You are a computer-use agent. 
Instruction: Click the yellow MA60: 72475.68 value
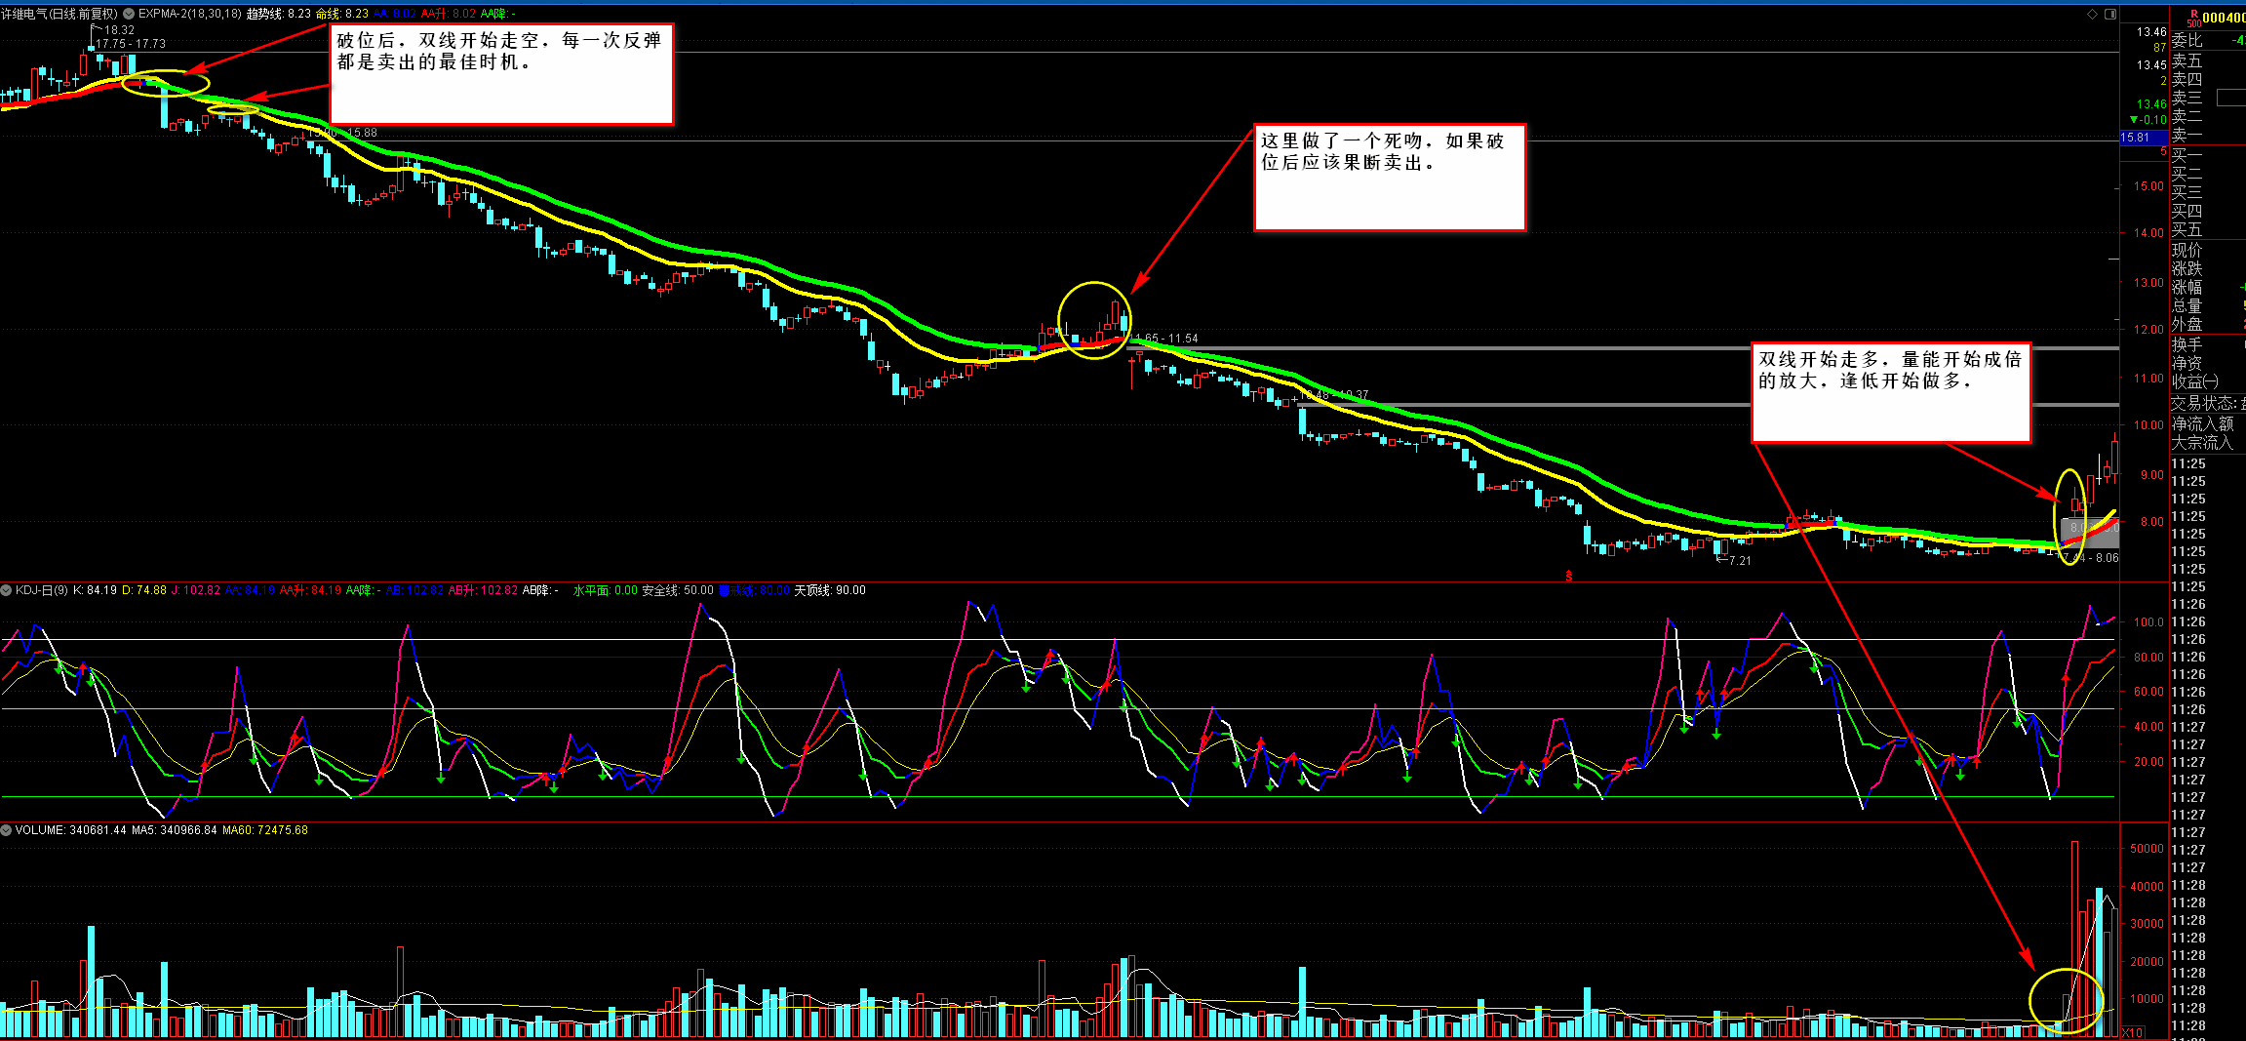click(265, 830)
